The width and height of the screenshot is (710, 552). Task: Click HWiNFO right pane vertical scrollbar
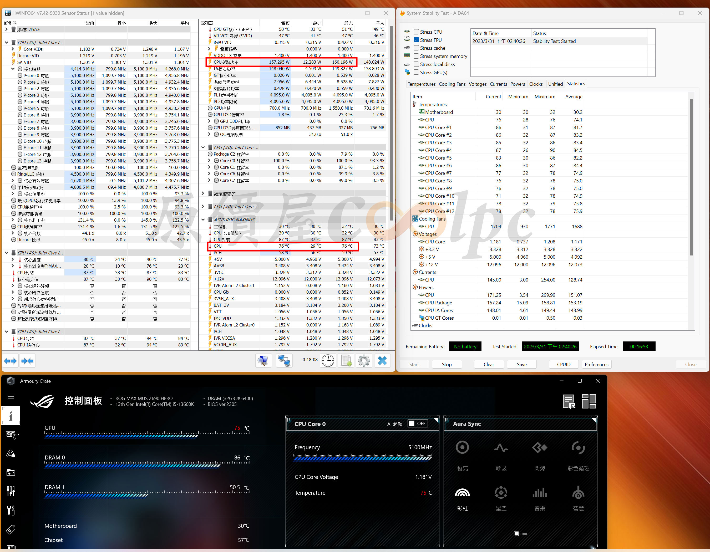coord(391,124)
